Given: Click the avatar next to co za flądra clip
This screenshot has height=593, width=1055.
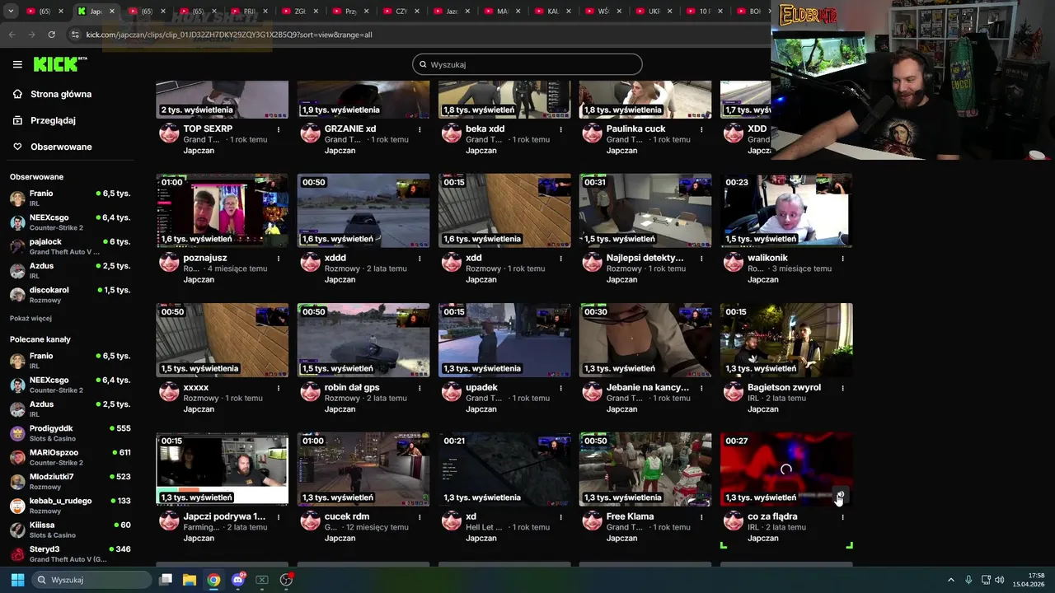Looking at the screenshot, I should [734, 521].
